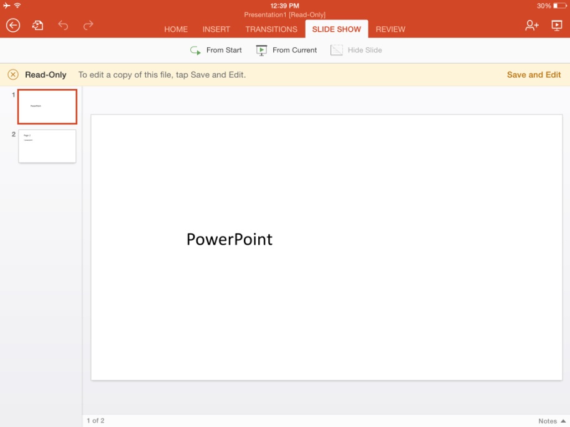This screenshot has width=570, height=427.
Task: Tap the From Start label
Action: click(224, 50)
